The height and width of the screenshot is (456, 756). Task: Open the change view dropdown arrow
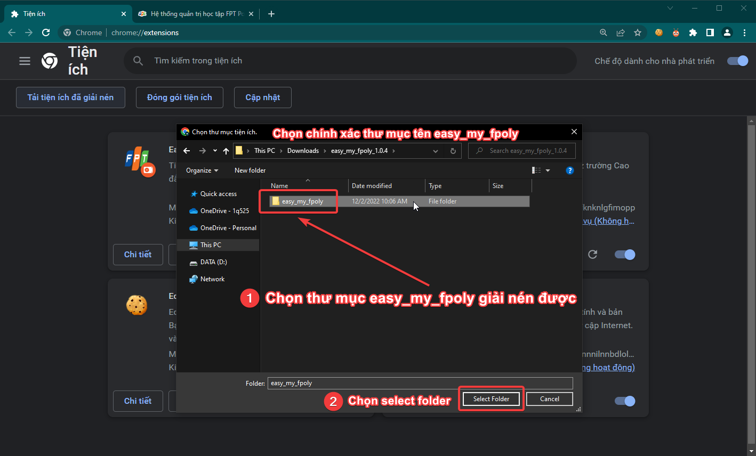coord(548,170)
